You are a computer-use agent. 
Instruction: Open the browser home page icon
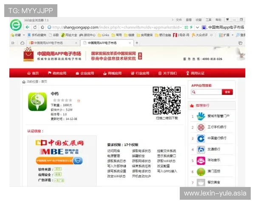pos(42,27)
